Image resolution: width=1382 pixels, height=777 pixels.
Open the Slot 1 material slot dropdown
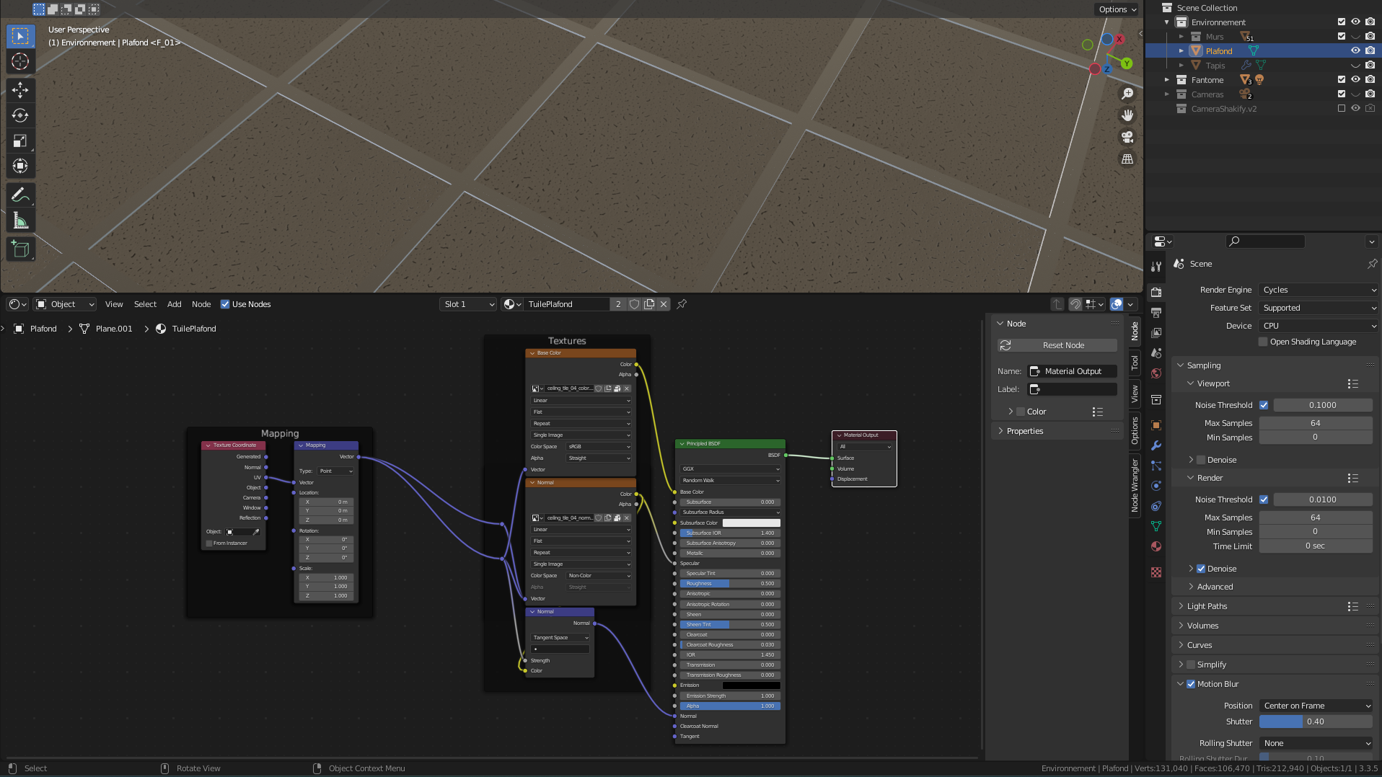pos(468,304)
